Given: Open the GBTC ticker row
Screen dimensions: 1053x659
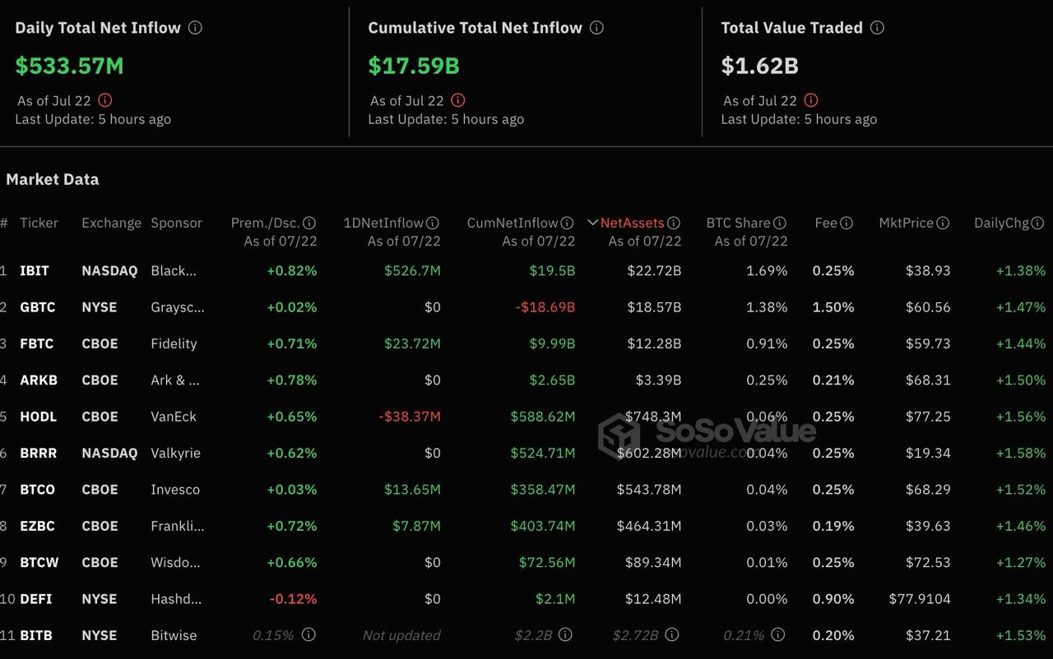Looking at the screenshot, I should pos(38,307).
